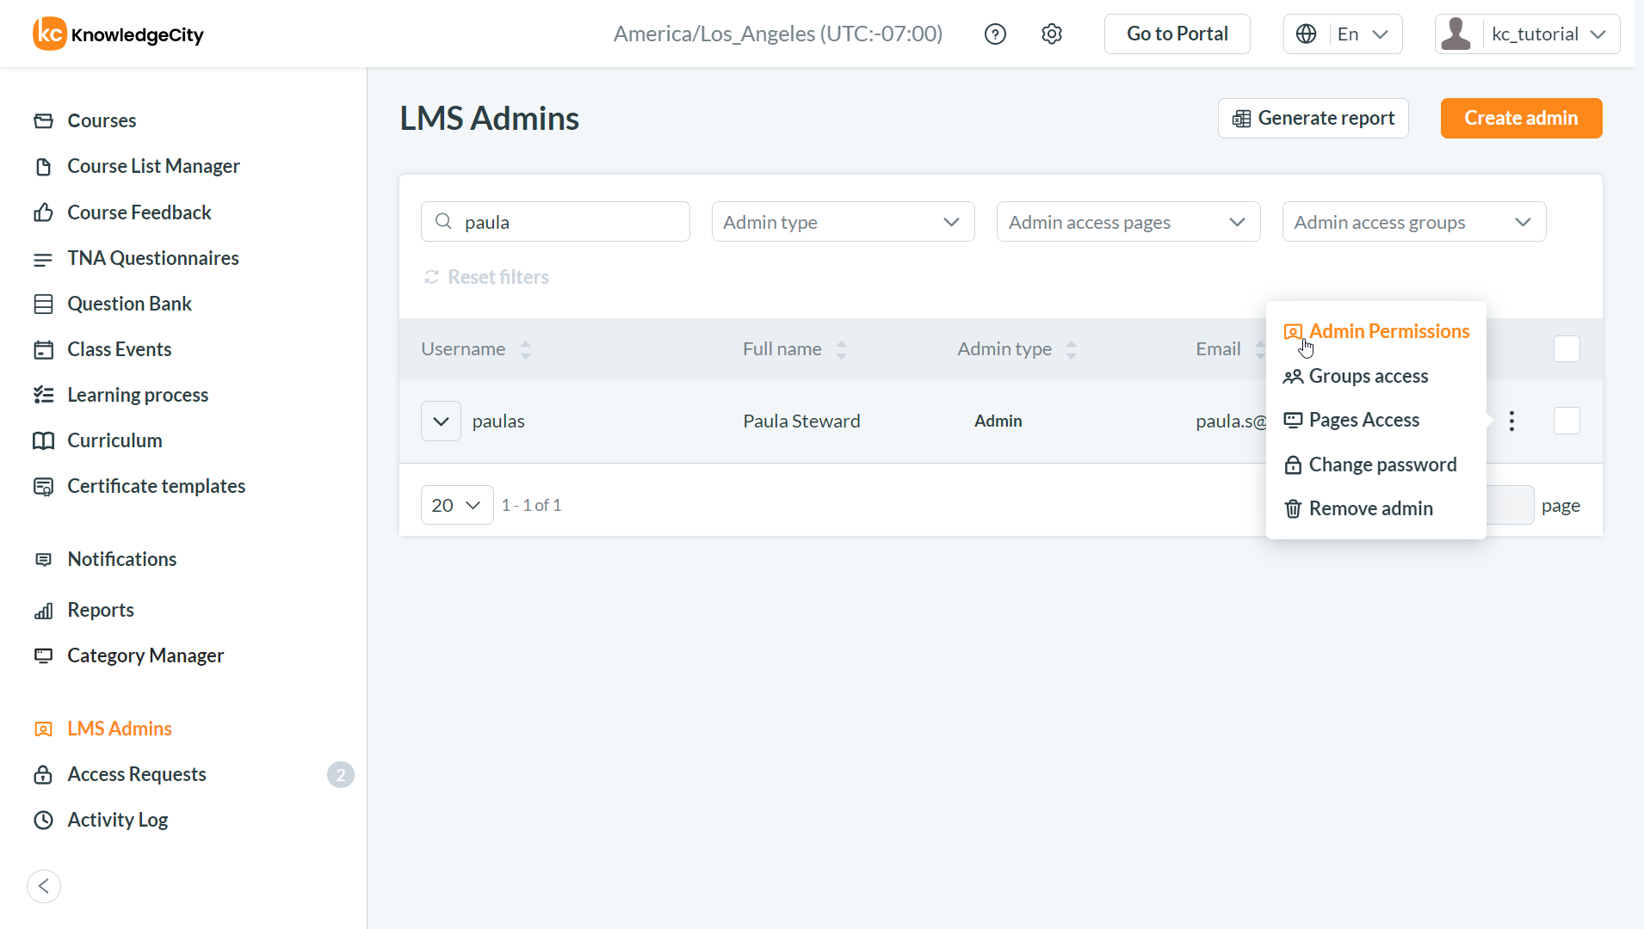Tick the select-all checkbox in header
The height and width of the screenshot is (929, 1644).
(x=1566, y=349)
